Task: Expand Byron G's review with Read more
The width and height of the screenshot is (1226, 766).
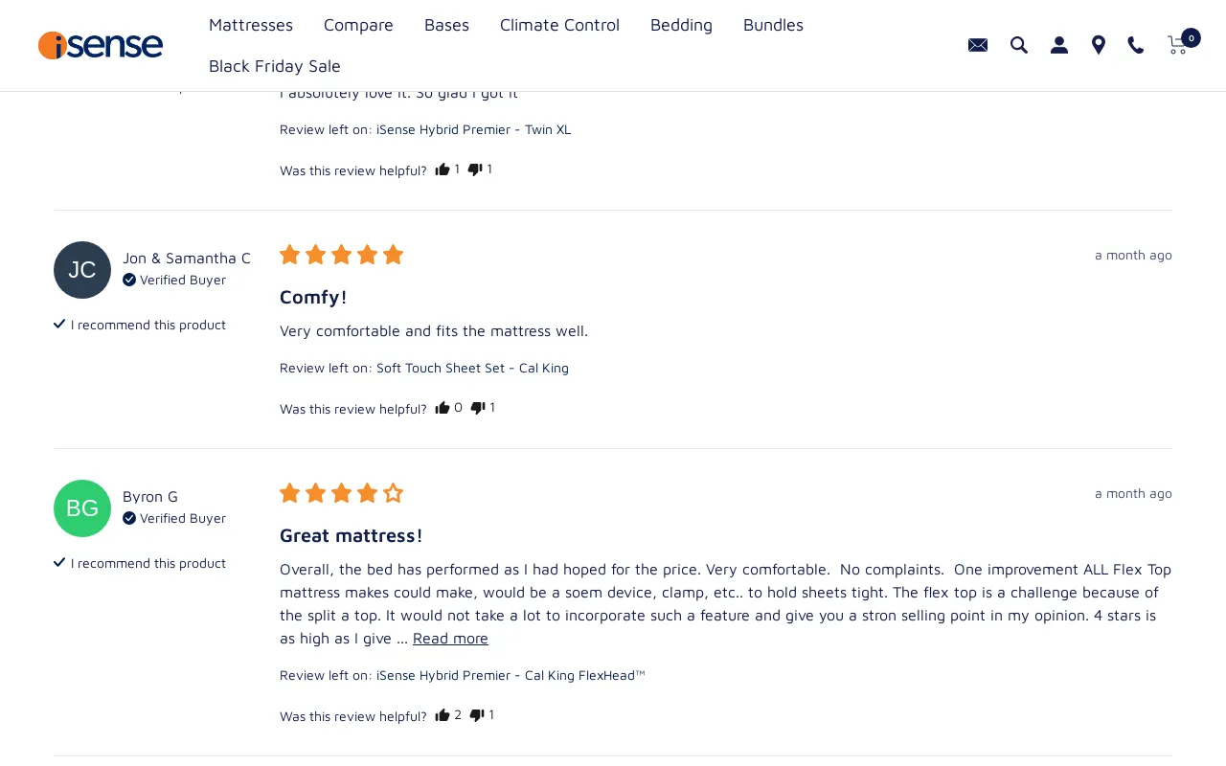Action: [x=450, y=638]
